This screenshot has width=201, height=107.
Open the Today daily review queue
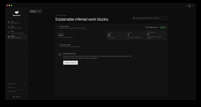(16, 22)
